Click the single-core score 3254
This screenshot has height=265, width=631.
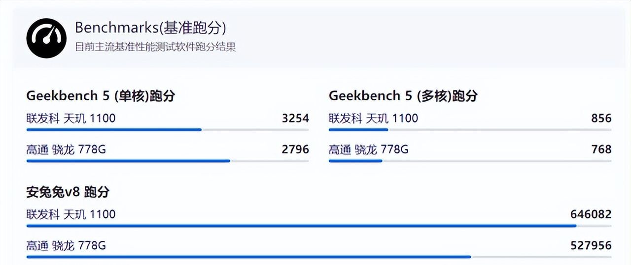click(295, 118)
